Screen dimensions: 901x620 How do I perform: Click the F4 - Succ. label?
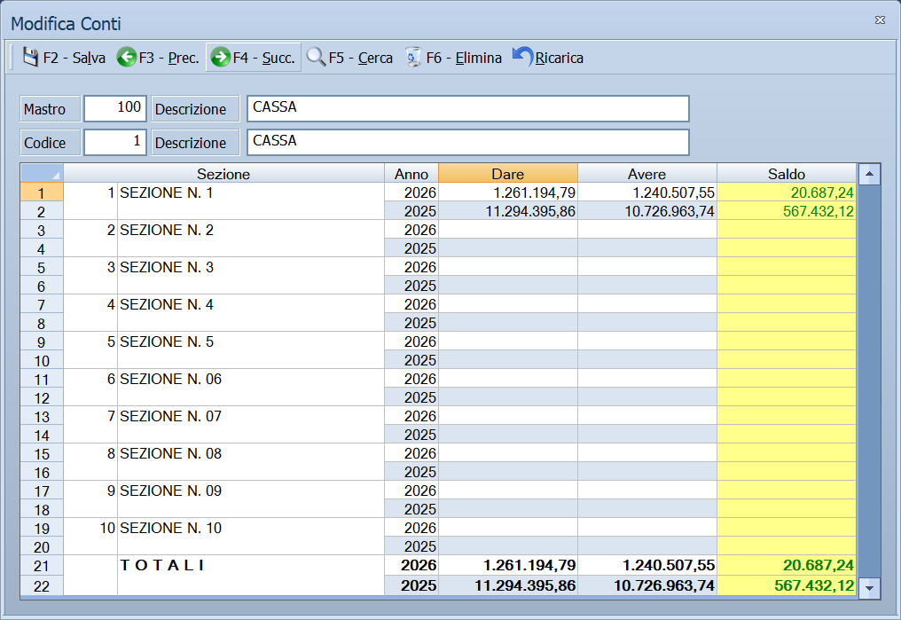263,58
